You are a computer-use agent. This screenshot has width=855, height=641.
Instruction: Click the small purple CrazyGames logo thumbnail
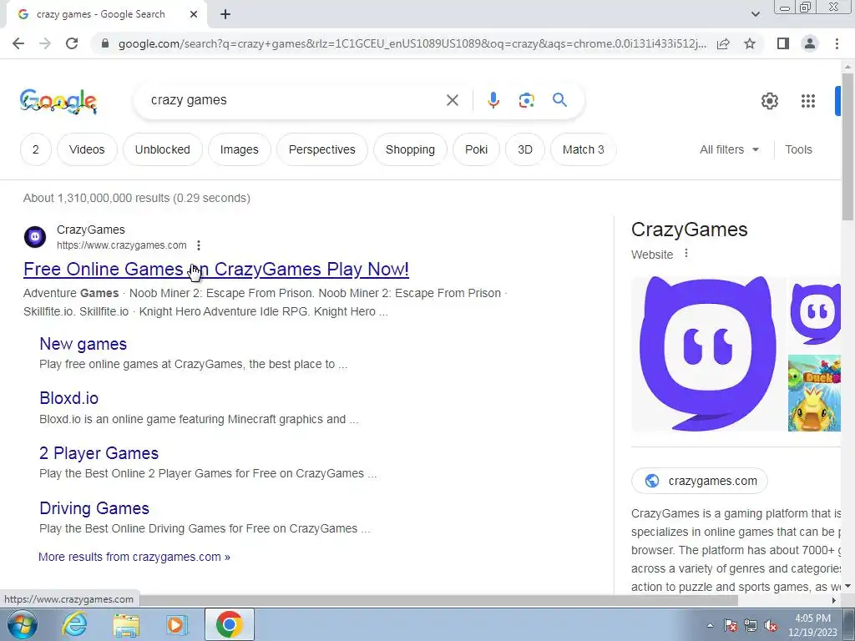(815, 314)
